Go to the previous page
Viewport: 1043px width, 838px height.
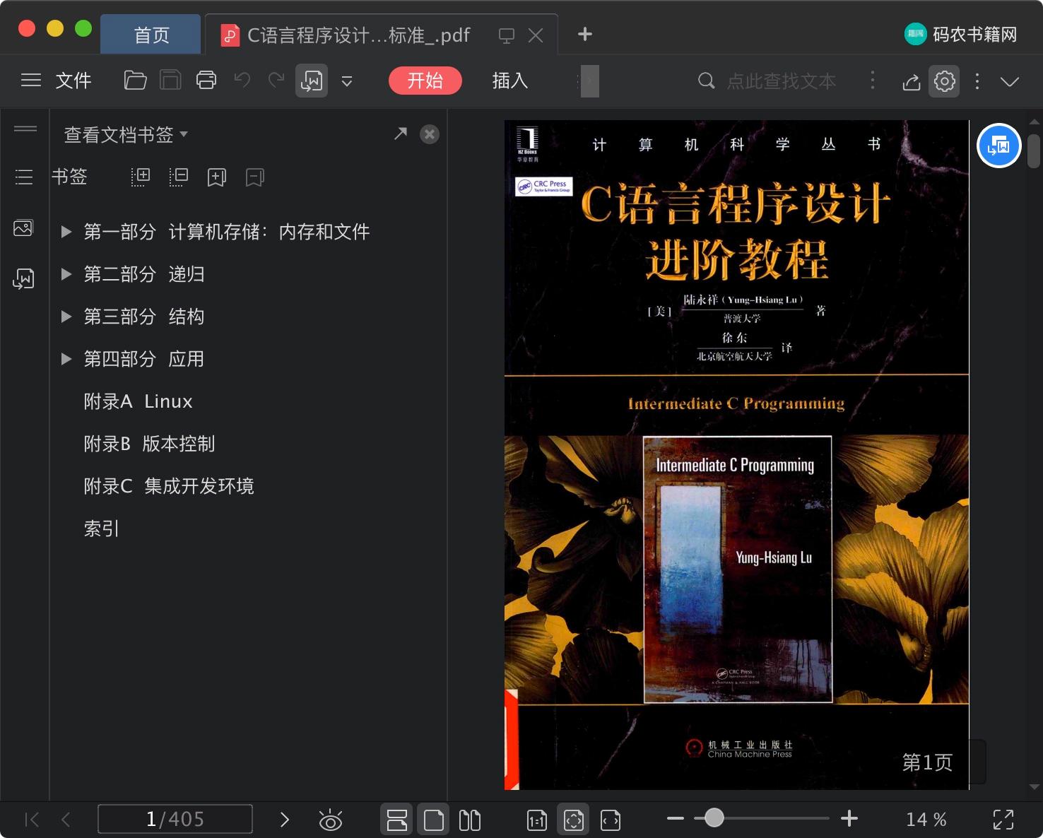(66, 820)
